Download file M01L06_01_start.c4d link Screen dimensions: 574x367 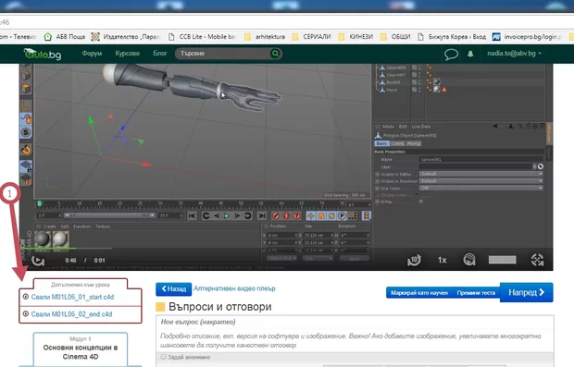click(x=72, y=297)
